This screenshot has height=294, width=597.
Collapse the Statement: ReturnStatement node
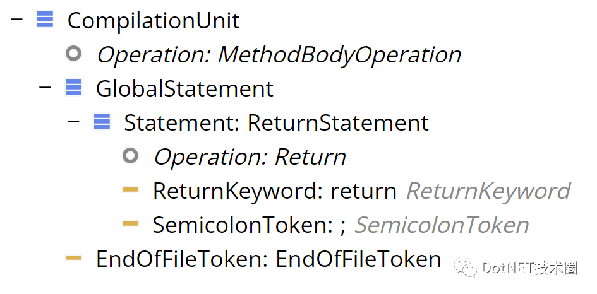(73, 121)
